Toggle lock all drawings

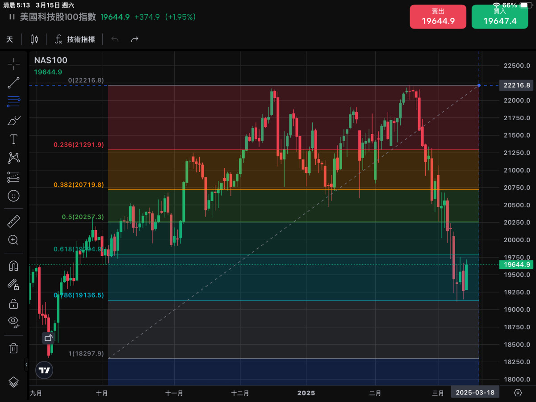tap(13, 304)
